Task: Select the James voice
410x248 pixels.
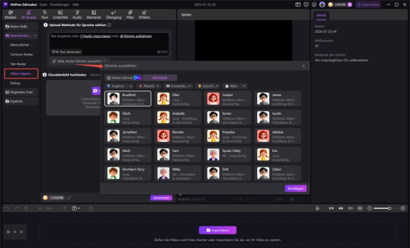Action: pos(278,99)
